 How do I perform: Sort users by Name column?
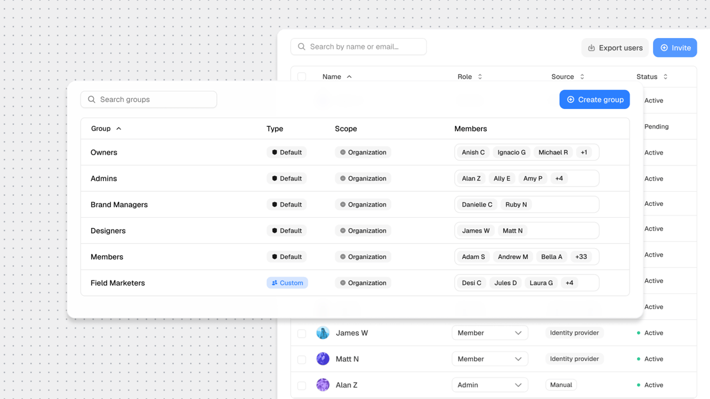(x=337, y=77)
